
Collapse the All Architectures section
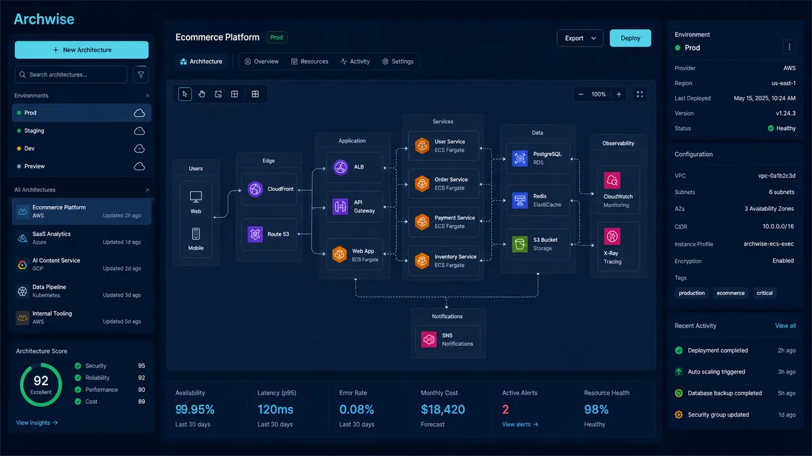click(148, 190)
